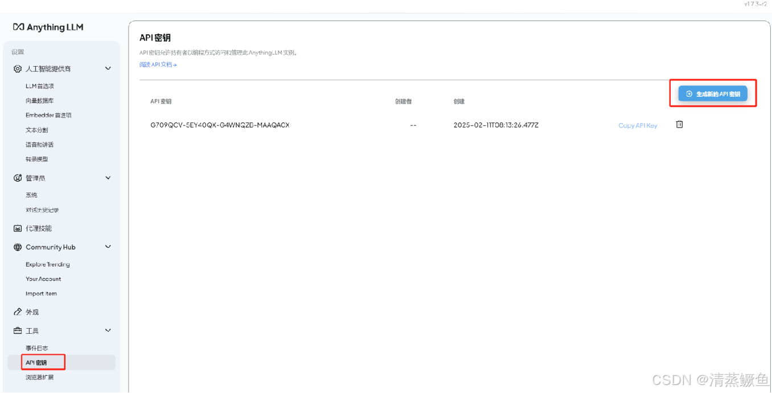Open 对话历史记录 page
Image resolution: width=772 pixels, height=393 pixels.
[42, 210]
